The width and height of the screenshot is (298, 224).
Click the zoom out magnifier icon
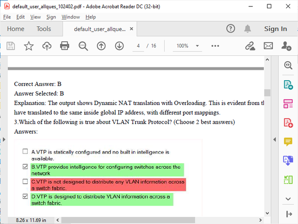tap(83, 46)
